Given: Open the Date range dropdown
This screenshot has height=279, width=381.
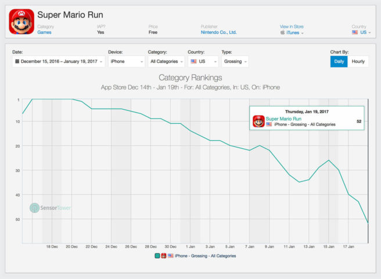Looking at the screenshot, I should [58, 61].
